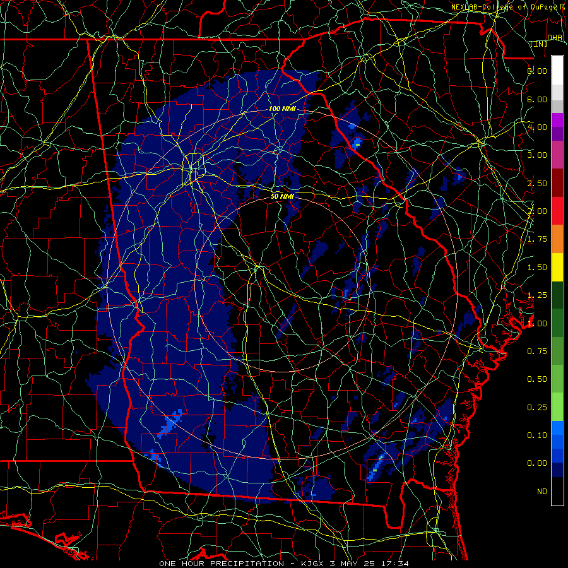568x568 pixels.
Task: Click the 1.75 legend value
Action: (537, 239)
